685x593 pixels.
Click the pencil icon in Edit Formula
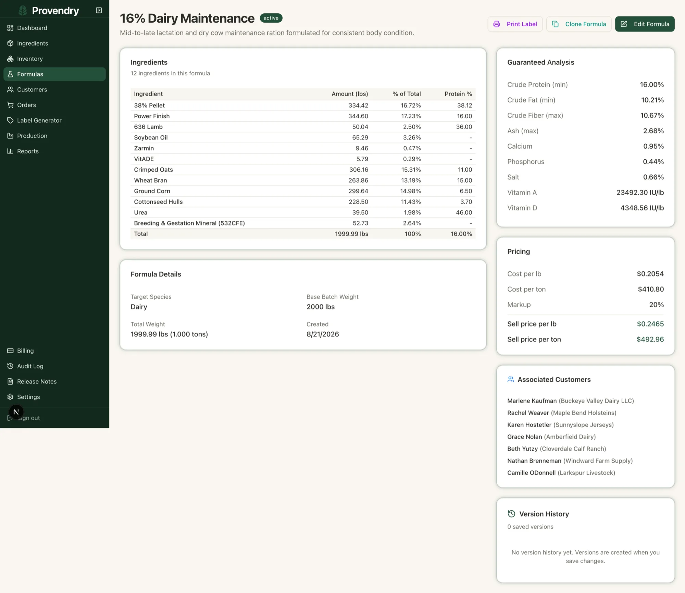coord(624,24)
